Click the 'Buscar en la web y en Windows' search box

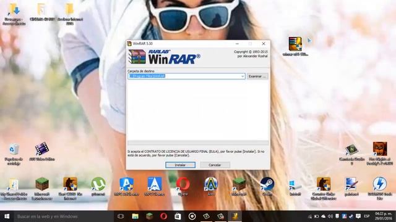coord(63,216)
